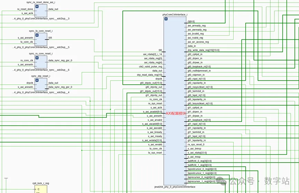The height and width of the screenshot is (193, 299).
Task: Select the cpll_lock_r_reg register cell
Action: tap(41, 189)
